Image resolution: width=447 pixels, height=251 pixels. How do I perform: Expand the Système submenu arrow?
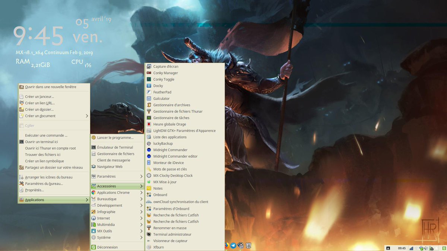pyautogui.click(x=141, y=237)
